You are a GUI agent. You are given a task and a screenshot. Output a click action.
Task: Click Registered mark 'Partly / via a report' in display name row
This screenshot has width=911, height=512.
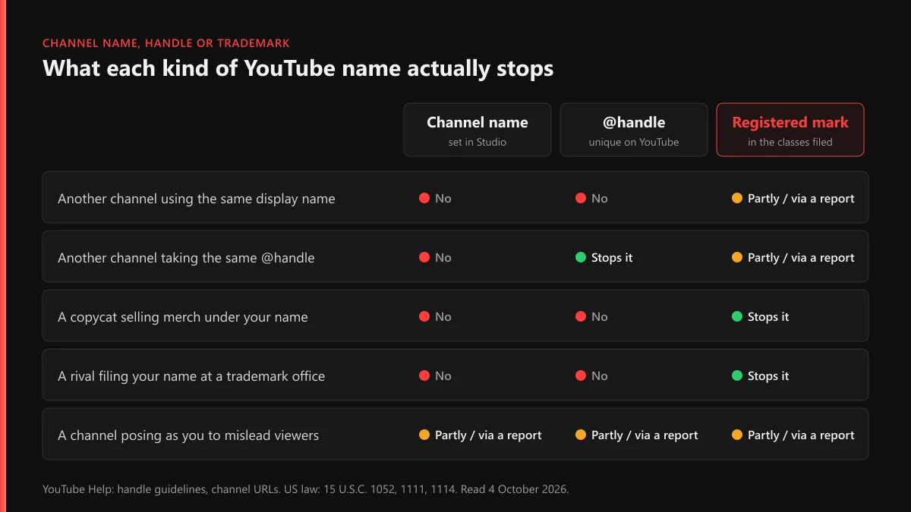pos(793,199)
